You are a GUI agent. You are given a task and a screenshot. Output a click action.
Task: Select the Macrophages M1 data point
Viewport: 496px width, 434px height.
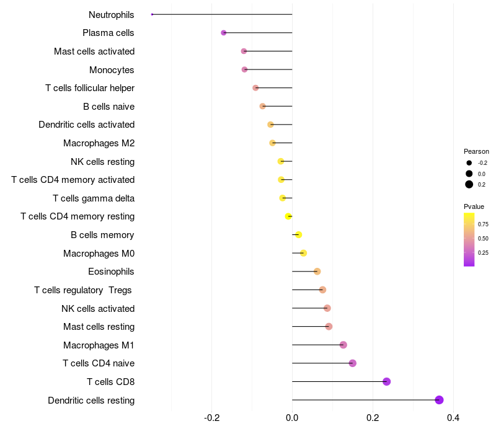point(343,345)
